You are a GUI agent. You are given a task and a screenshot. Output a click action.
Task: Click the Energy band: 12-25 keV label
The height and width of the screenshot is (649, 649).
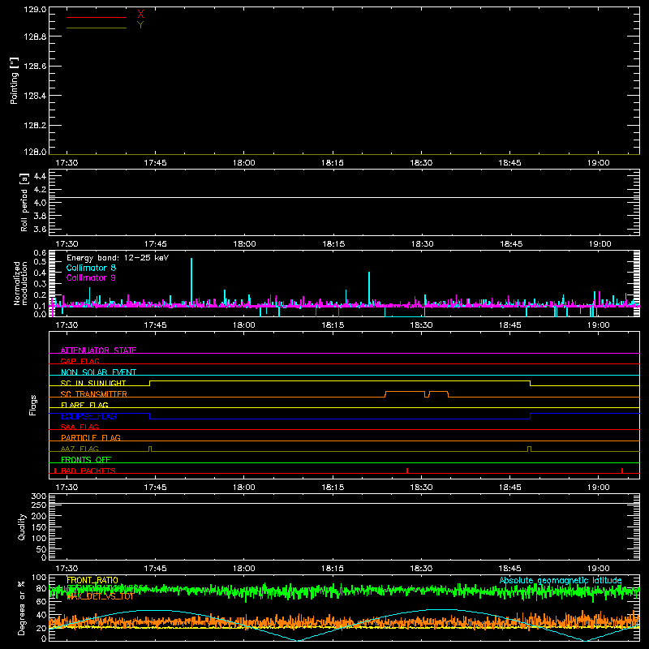118,258
